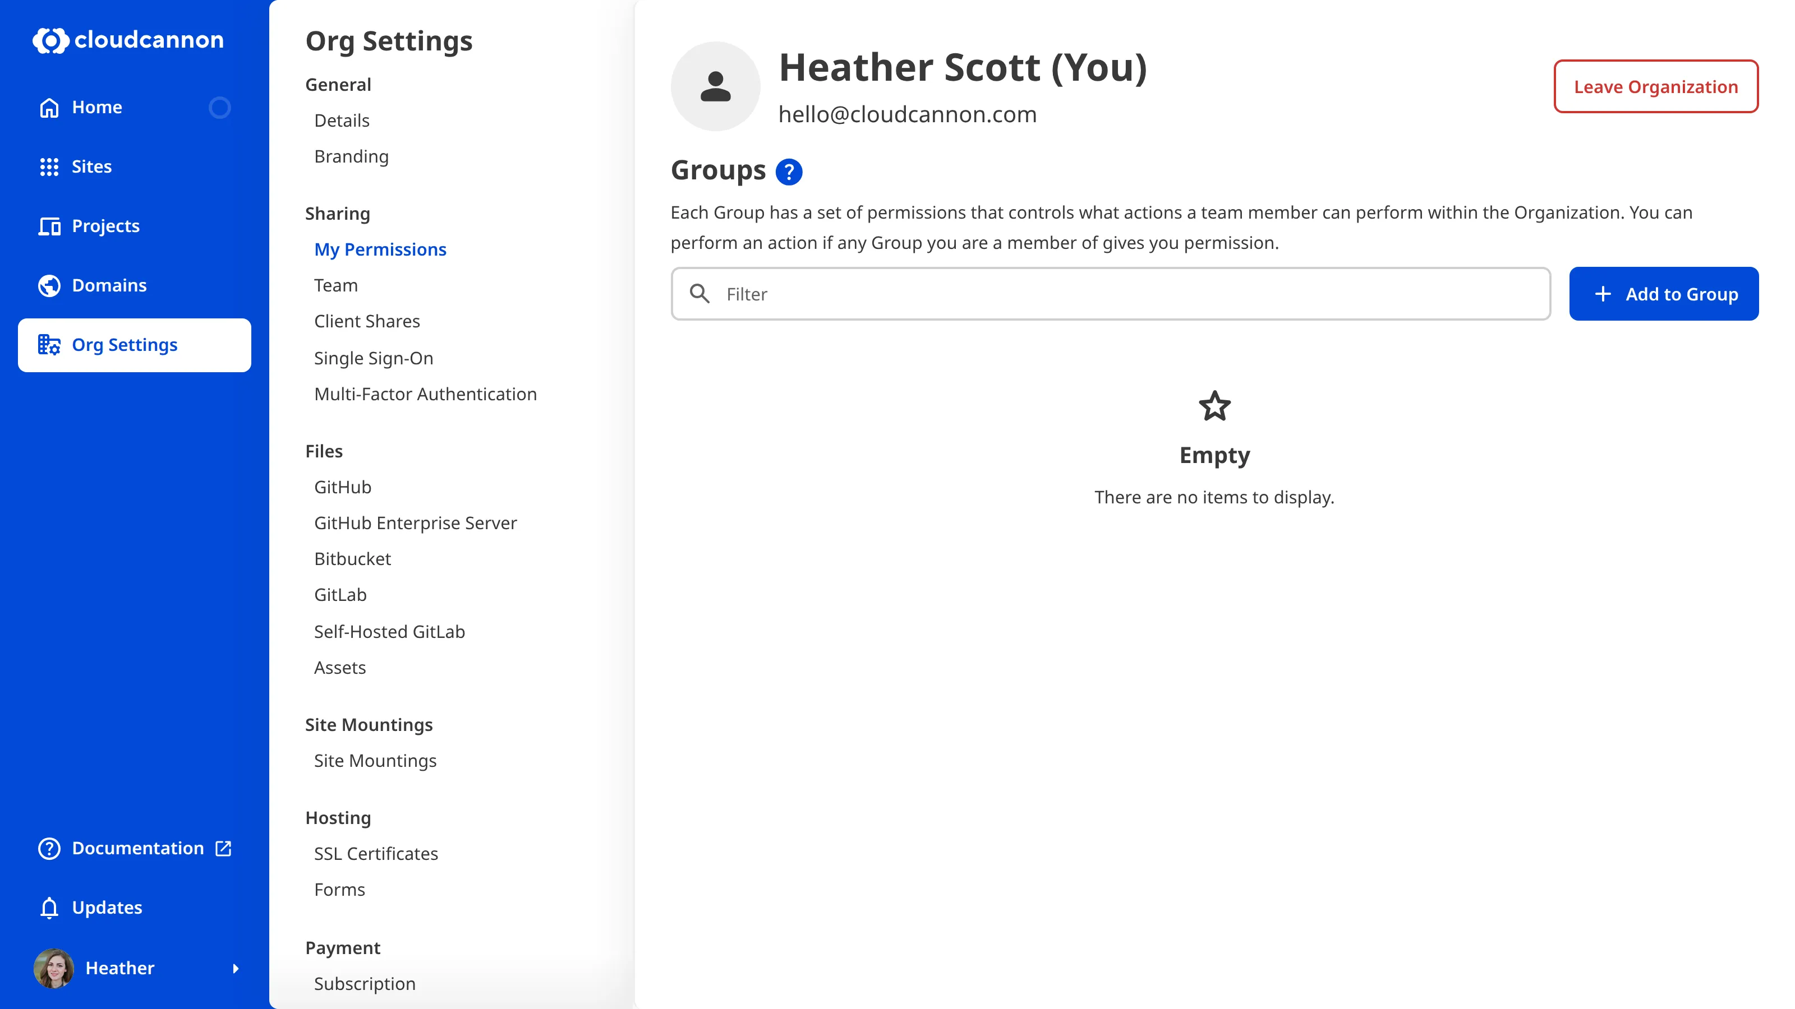Click the Sharing section heading

(337, 214)
